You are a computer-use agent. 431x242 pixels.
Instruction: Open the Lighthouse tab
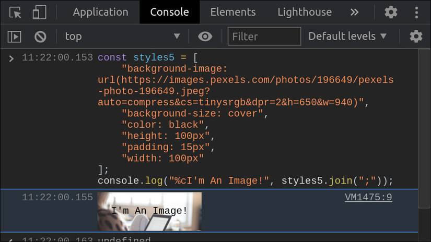(305, 12)
